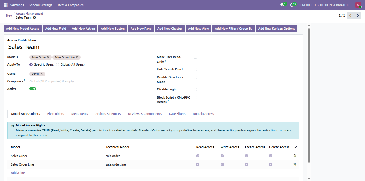This screenshot has height=181, width=365.
Task: Click the info icon in Model Access Rights banner
Action: [x=13, y=126]
